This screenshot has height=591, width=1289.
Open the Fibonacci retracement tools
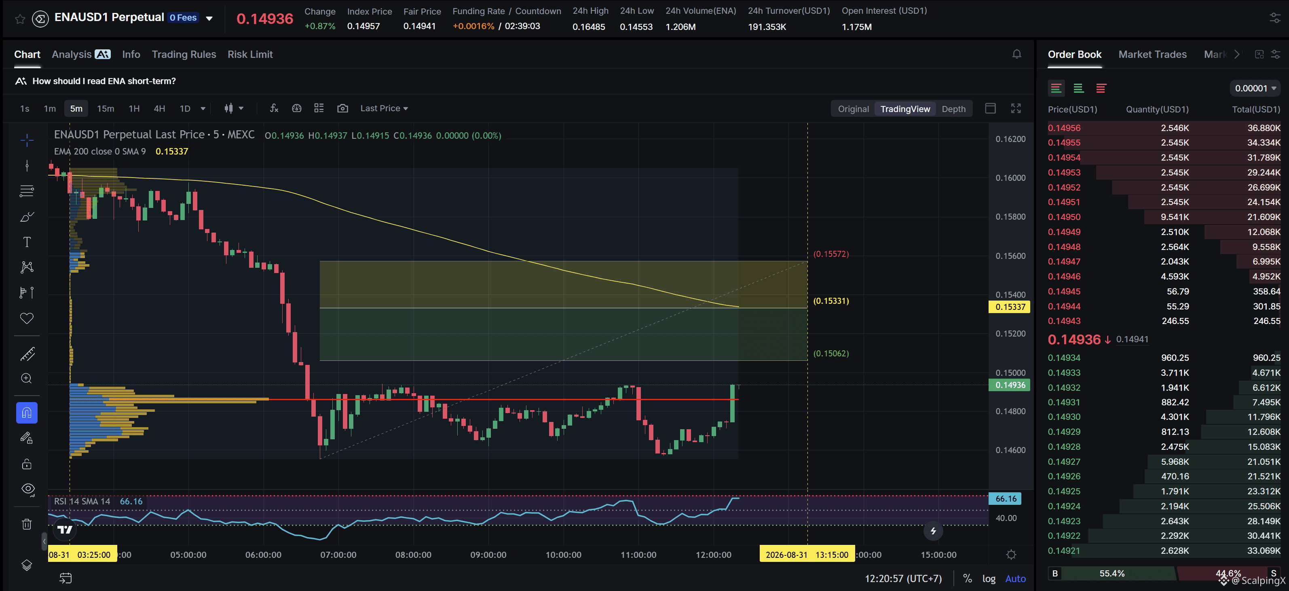point(27,191)
